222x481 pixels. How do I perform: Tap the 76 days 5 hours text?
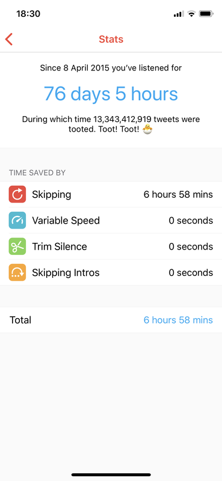click(x=111, y=94)
